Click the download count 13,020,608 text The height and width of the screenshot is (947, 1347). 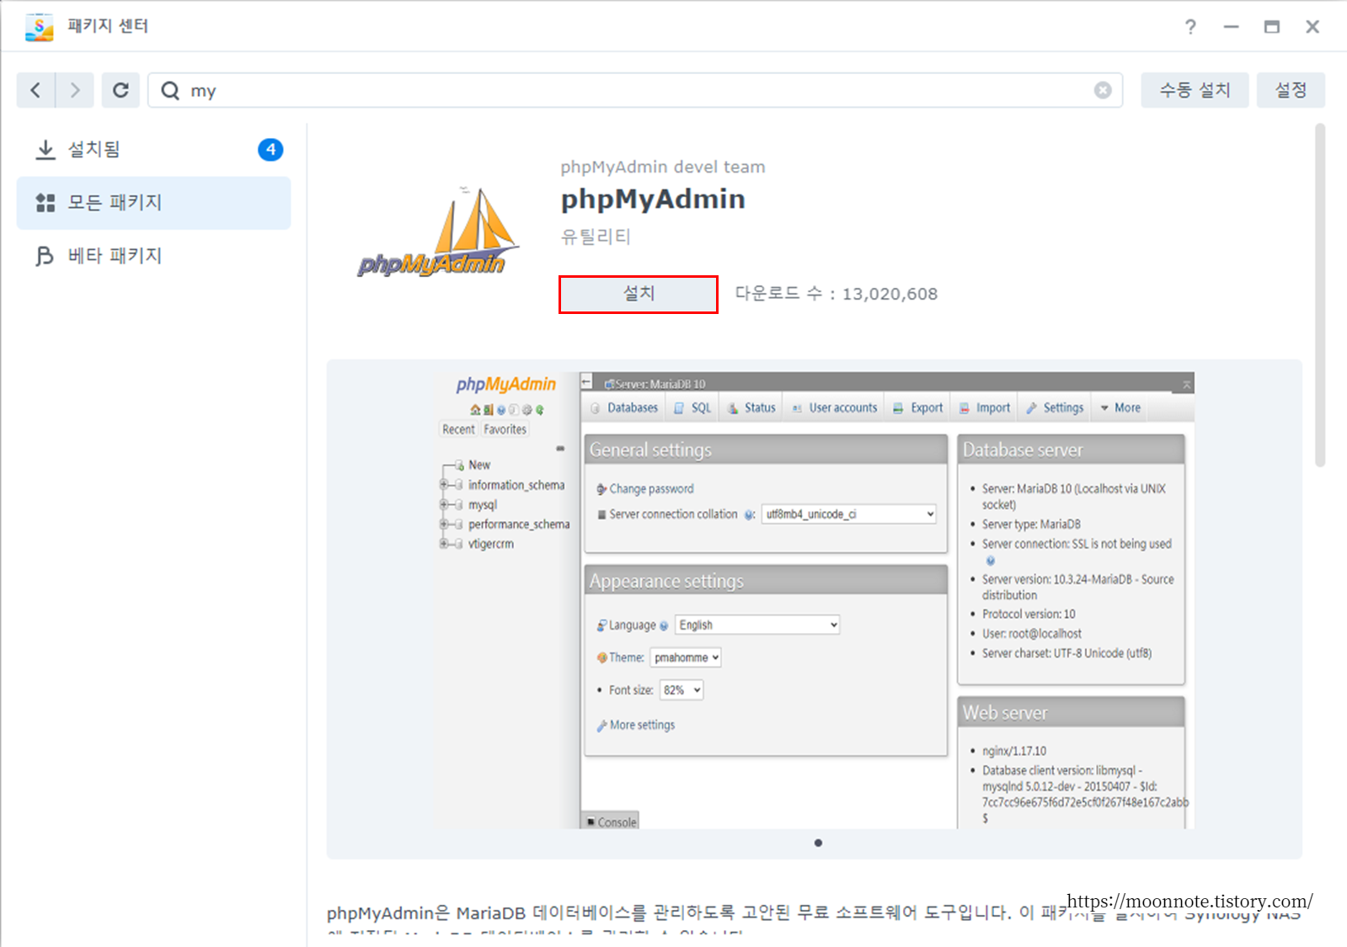click(x=890, y=294)
